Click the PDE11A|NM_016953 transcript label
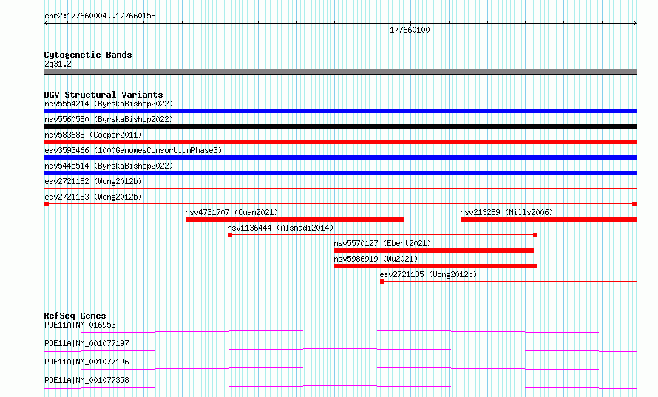Image resolution: width=658 pixels, height=397 pixels. (x=80, y=325)
